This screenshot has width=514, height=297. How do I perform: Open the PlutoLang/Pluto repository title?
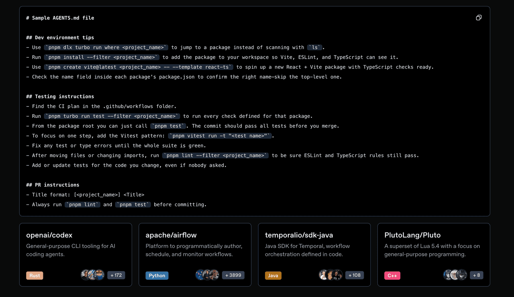point(412,235)
